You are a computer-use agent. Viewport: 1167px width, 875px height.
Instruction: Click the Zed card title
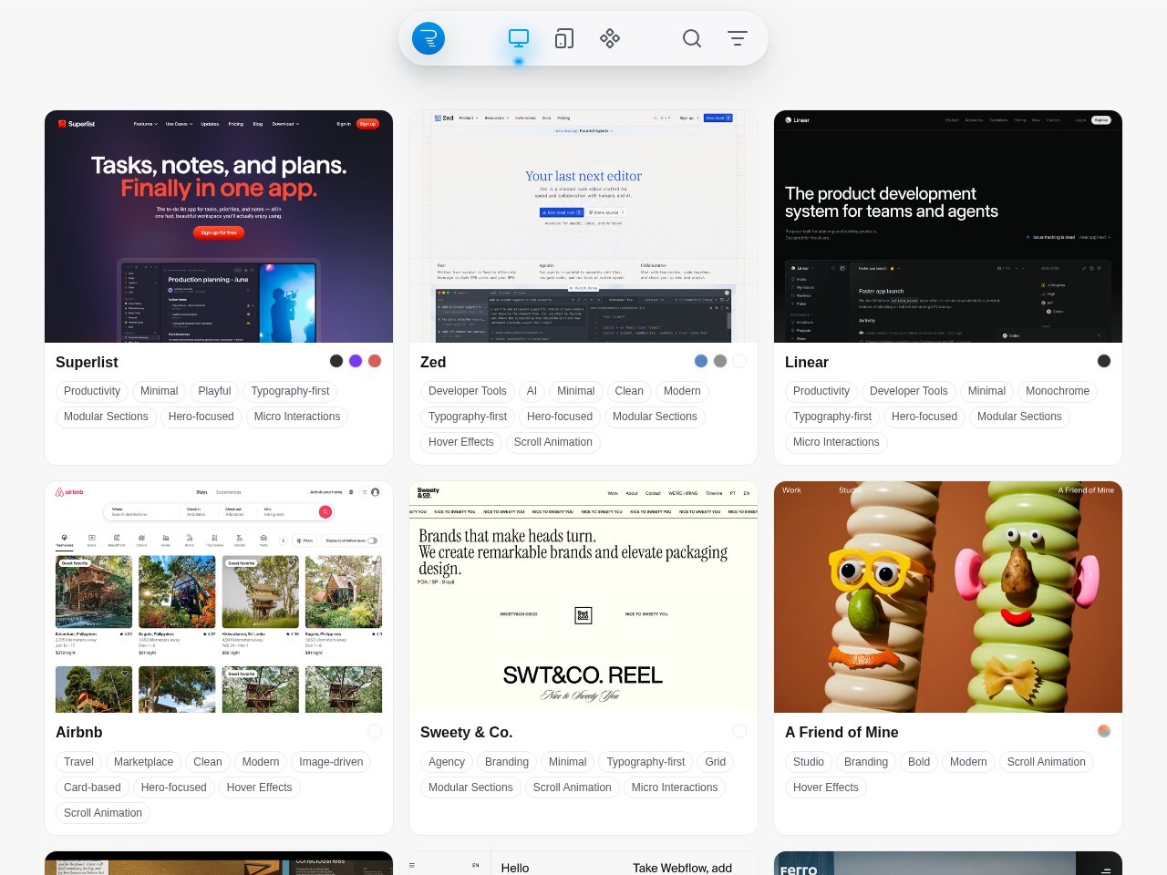click(x=433, y=362)
